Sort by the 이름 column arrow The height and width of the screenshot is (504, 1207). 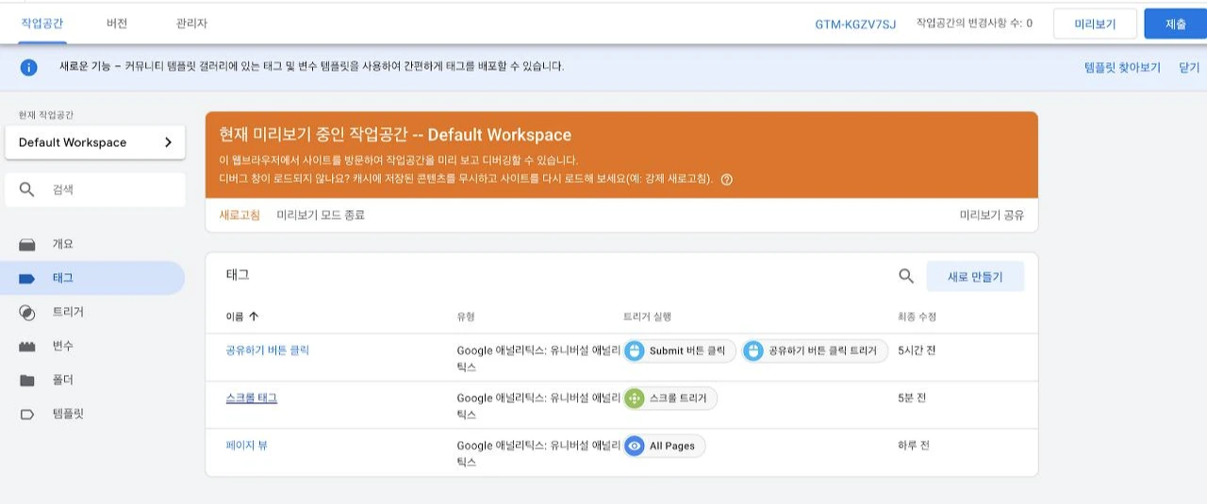[254, 317]
